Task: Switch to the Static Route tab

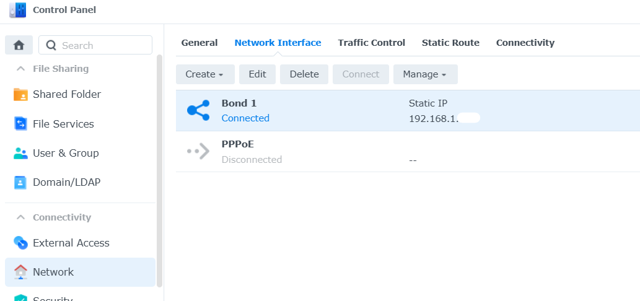Action: (x=450, y=43)
